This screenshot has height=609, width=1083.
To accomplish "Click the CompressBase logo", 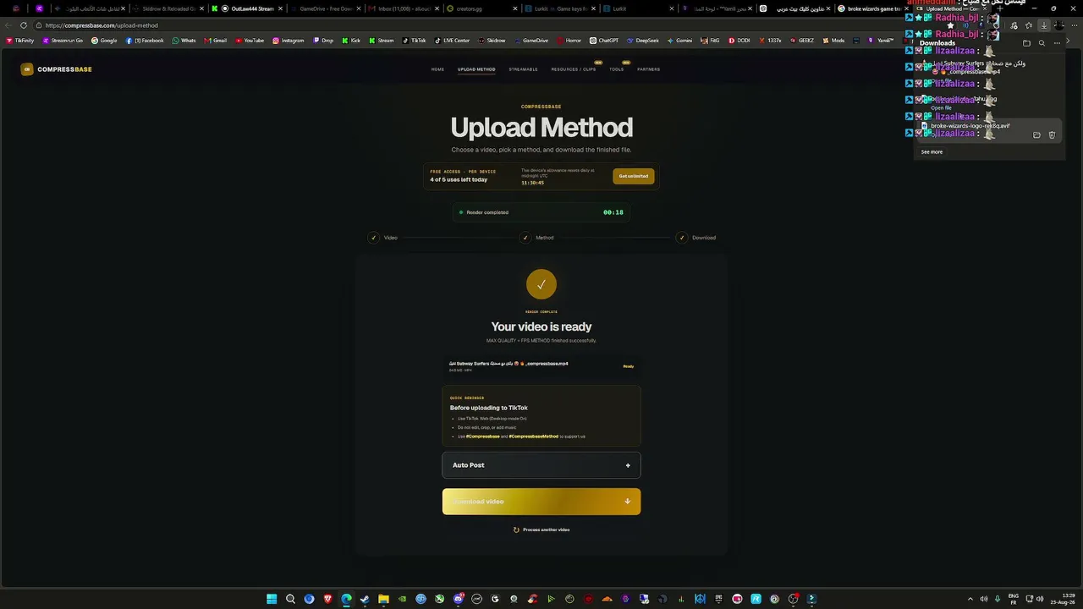I will point(57,69).
